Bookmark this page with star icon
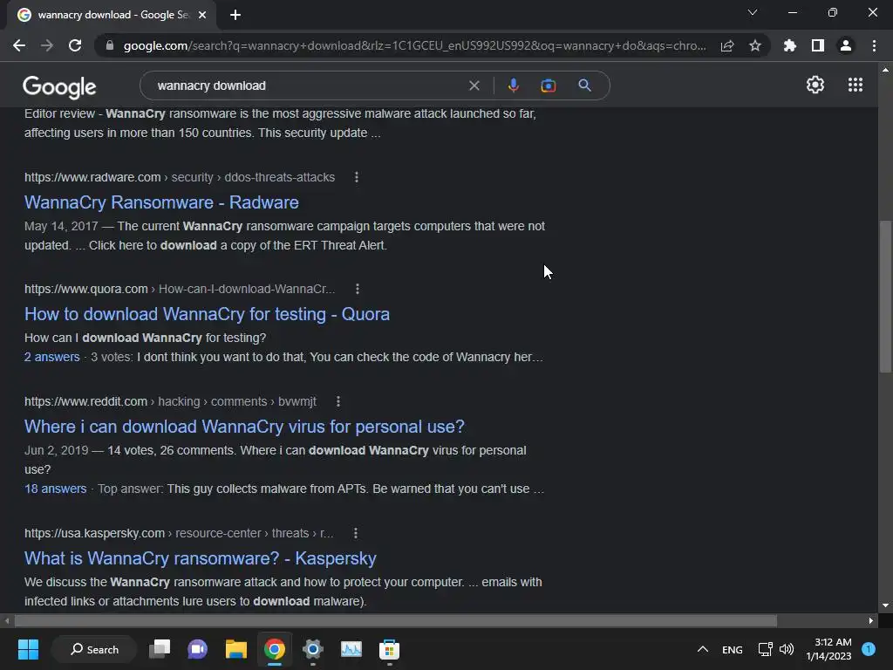Screen dimensions: 893x670 (x=755, y=45)
